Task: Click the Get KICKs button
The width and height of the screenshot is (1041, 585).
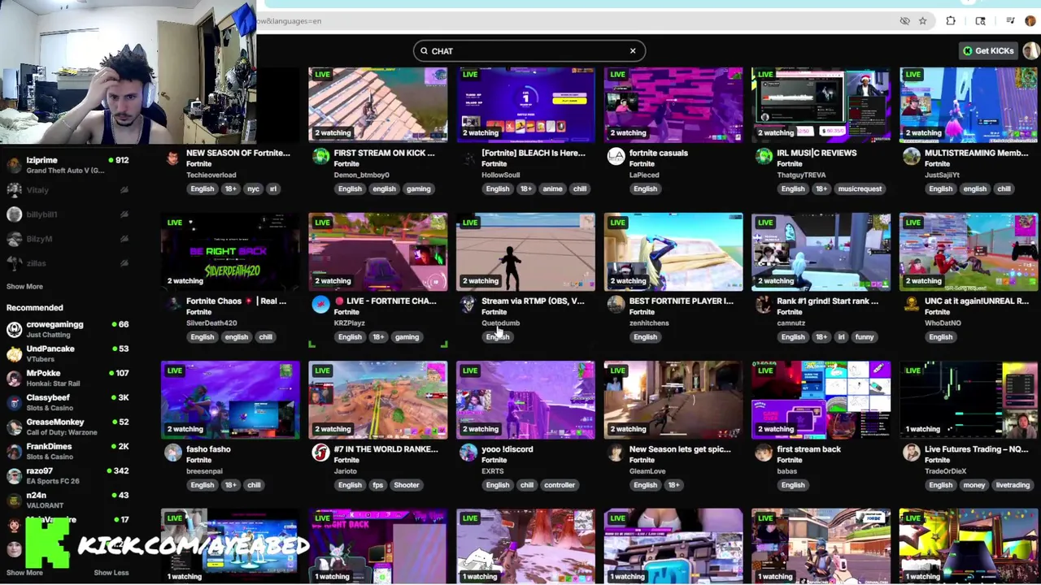Action: click(988, 50)
